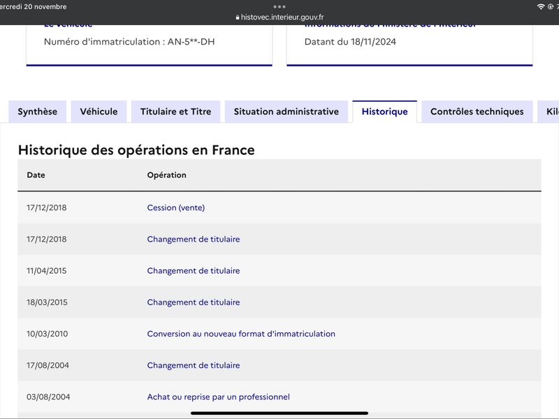The image size is (559, 419).
Task: Click Achat ou reprise par un professionnel
Action: [x=218, y=397]
